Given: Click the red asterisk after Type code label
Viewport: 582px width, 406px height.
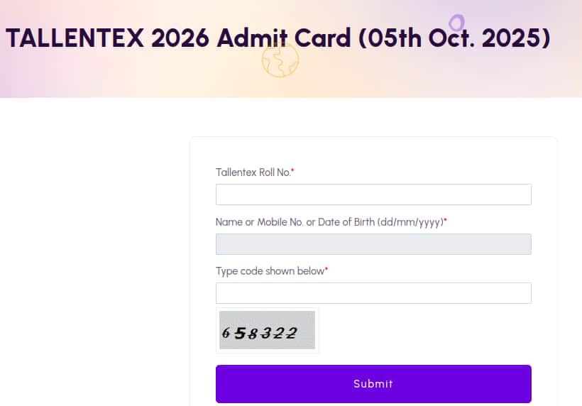Looking at the screenshot, I should point(326,270).
